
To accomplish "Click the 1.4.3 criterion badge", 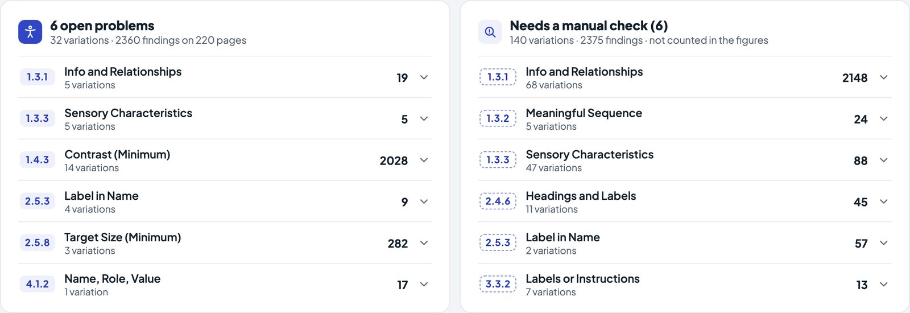I will (x=37, y=160).
